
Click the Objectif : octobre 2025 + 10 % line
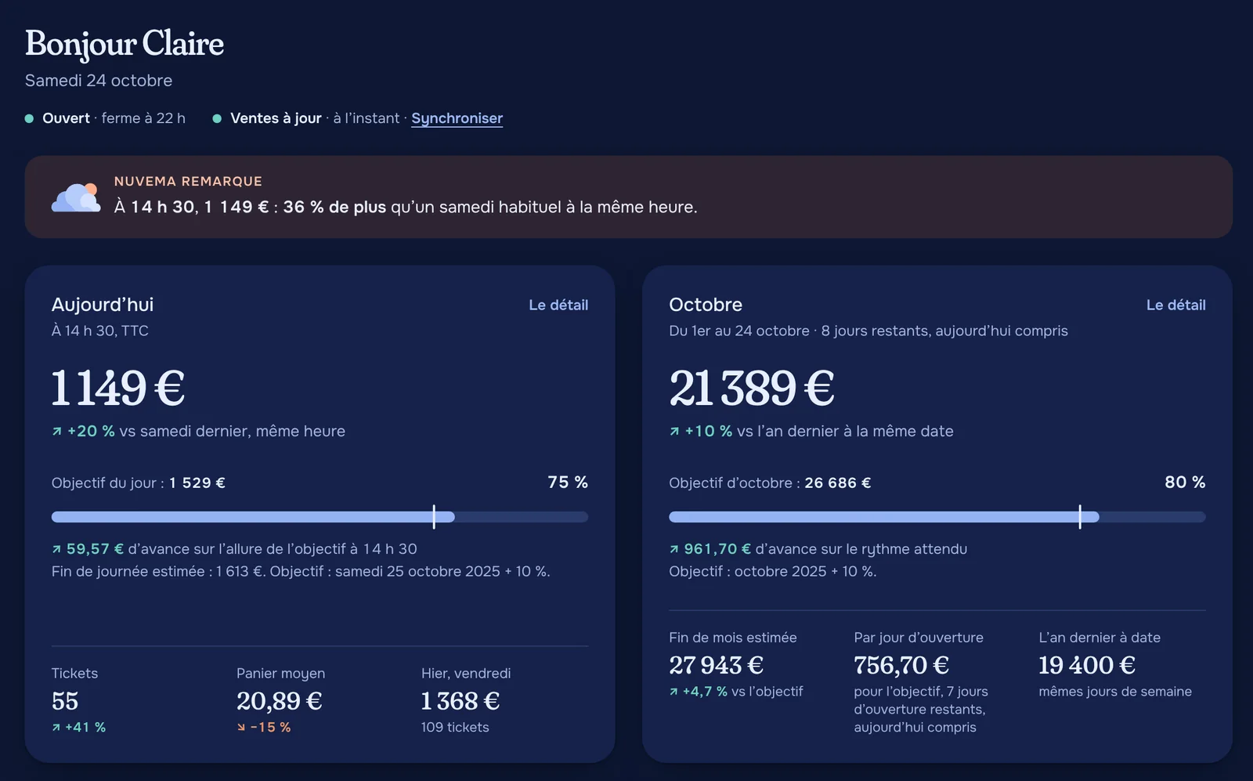(773, 572)
